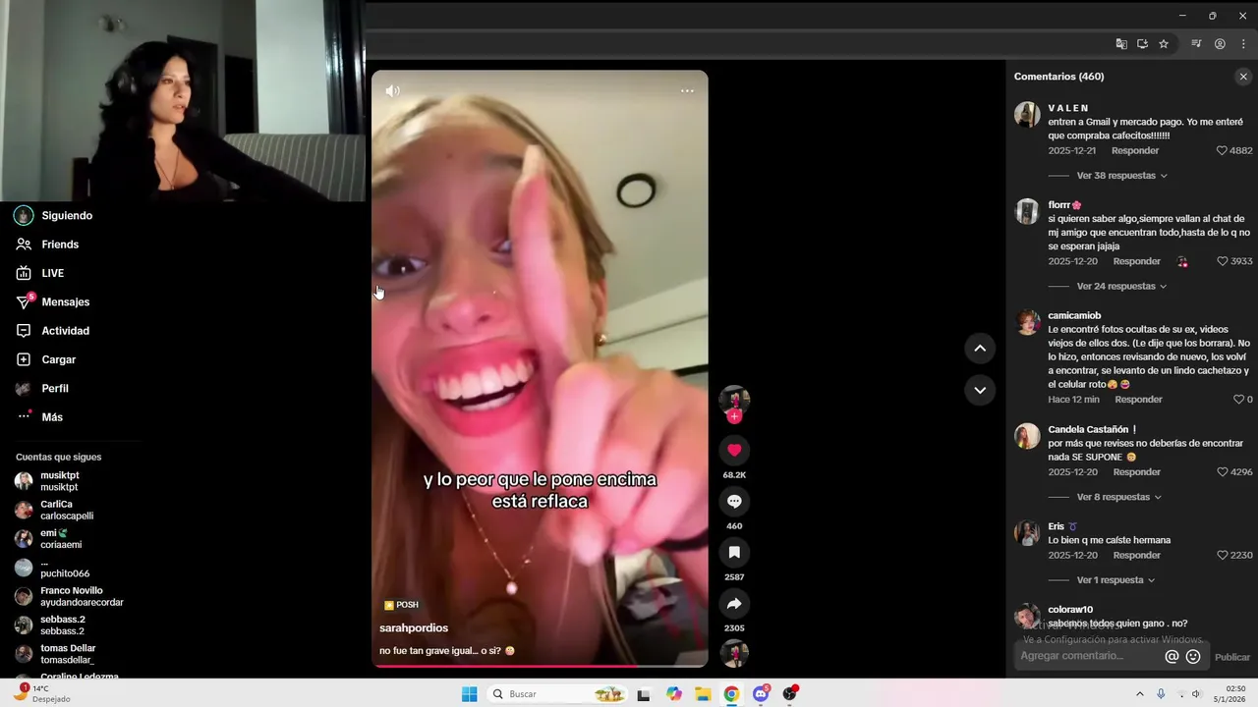The image size is (1258, 707).
Task: Open the comments bubble icon showing 460
Action: pos(734,501)
